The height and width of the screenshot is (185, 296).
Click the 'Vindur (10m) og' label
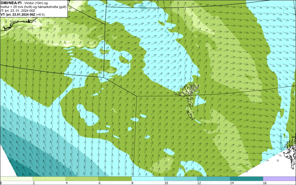point(36,3)
